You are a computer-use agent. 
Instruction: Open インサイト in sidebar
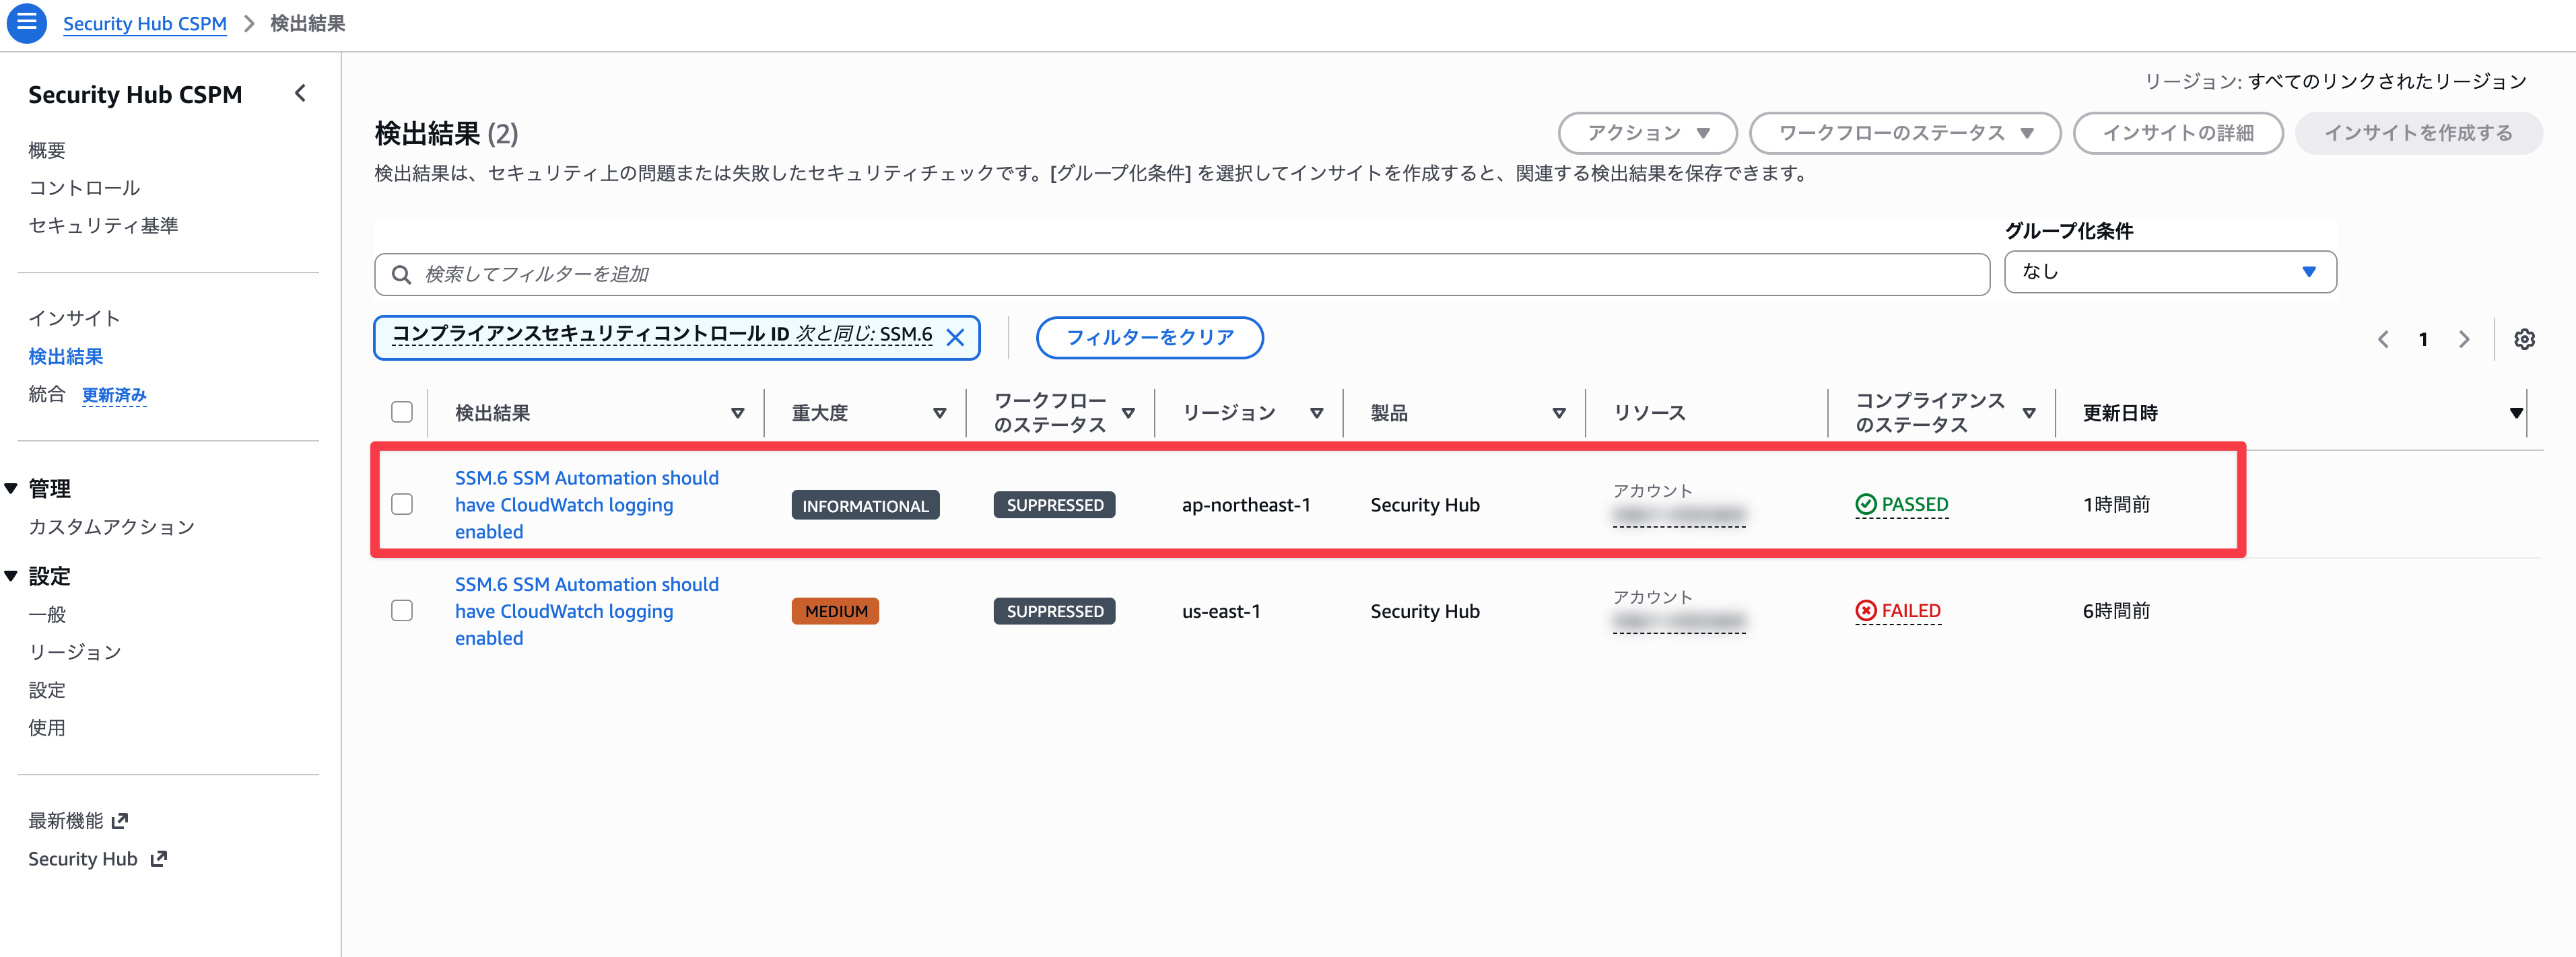pos(74,318)
